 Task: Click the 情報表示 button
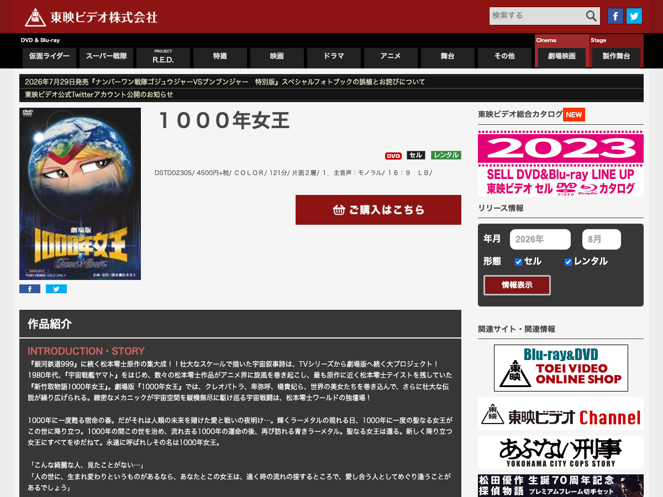point(517,285)
